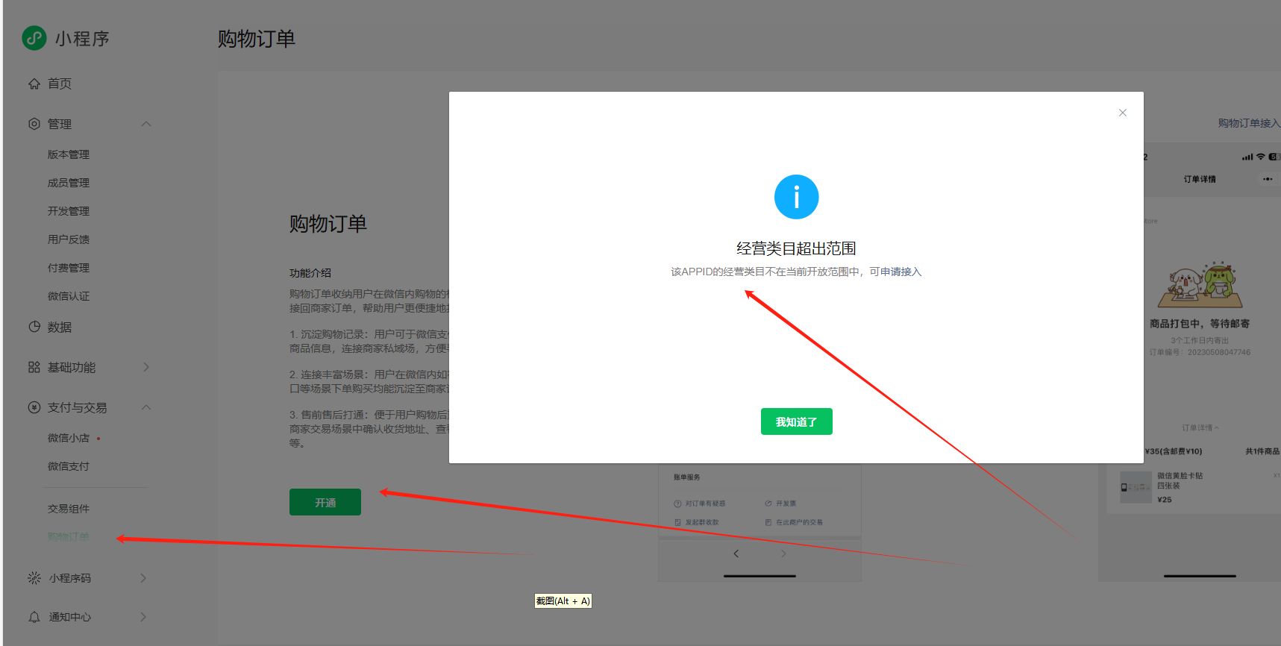This screenshot has height=646, width=1281.
Task: Click the 共1件商品 text
Action: (x=1262, y=451)
